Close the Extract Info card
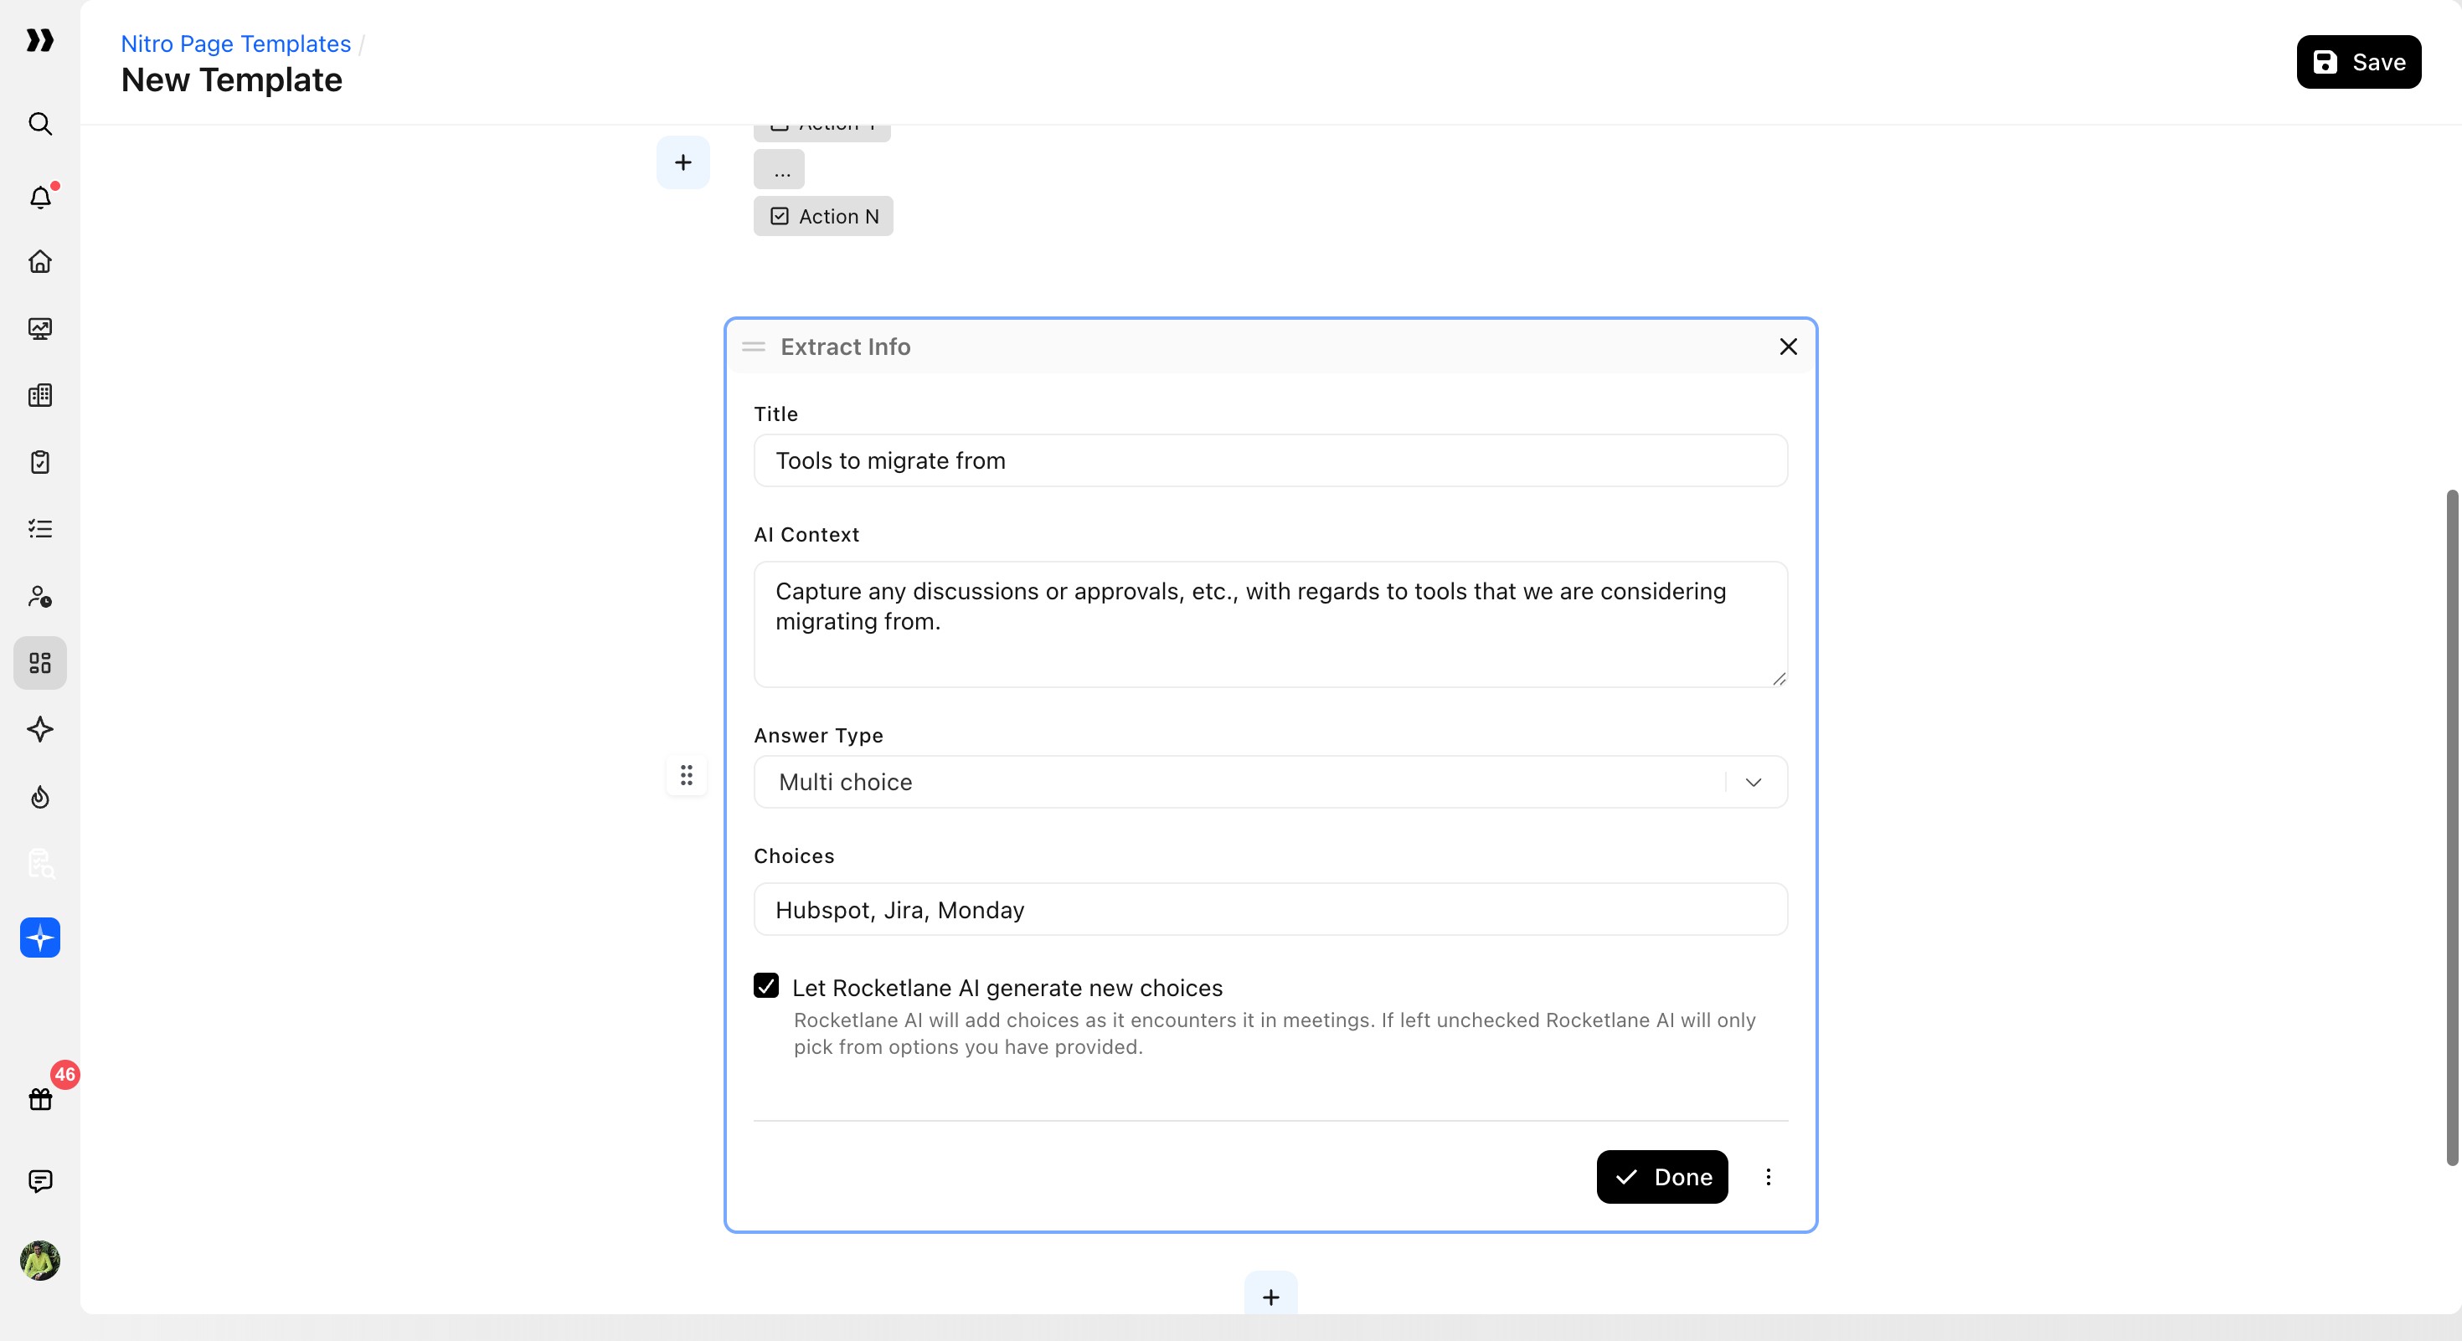Viewport: 2462px width, 1341px height. (1788, 347)
